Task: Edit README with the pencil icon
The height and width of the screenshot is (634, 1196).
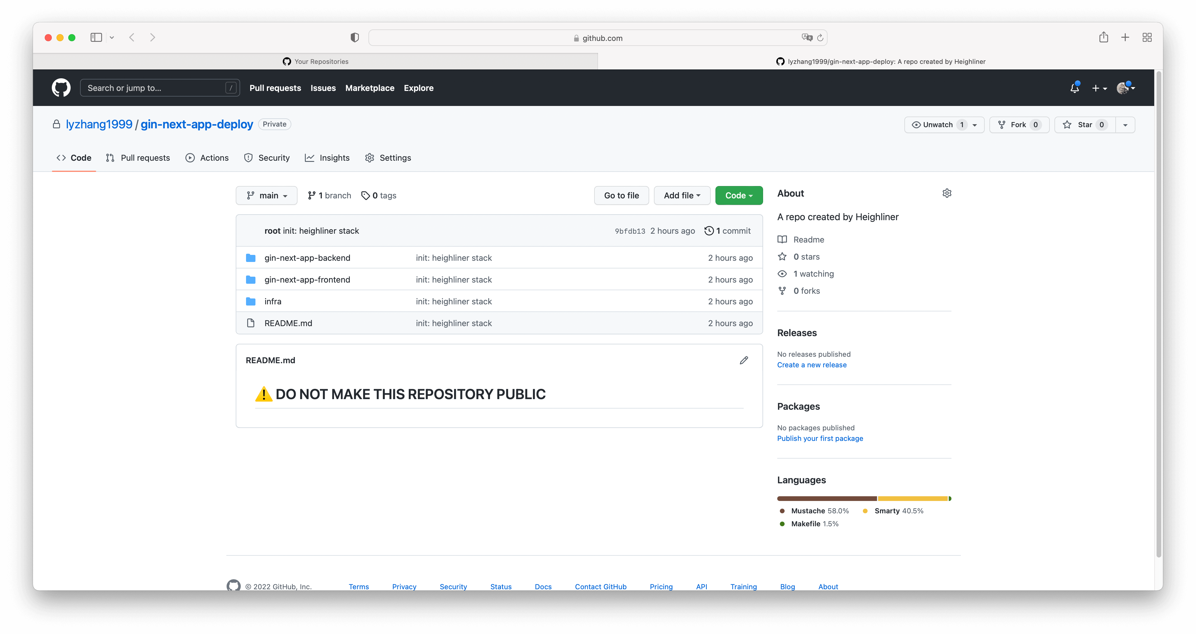Action: click(743, 361)
